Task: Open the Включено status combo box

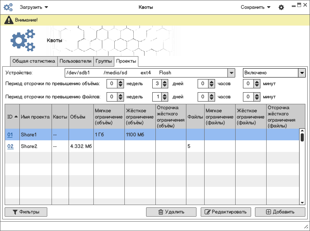Action: click(x=301, y=73)
